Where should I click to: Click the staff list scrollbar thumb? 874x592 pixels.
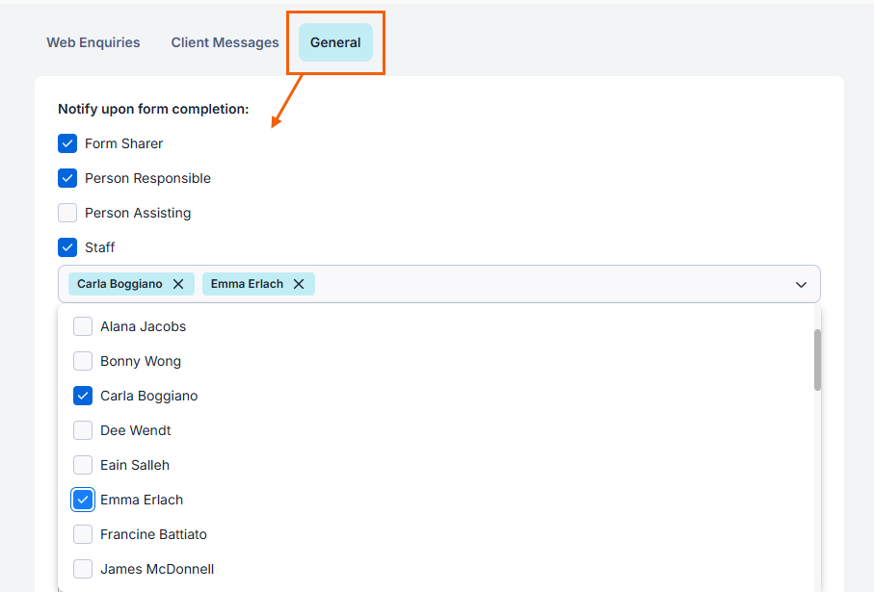(x=817, y=359)
